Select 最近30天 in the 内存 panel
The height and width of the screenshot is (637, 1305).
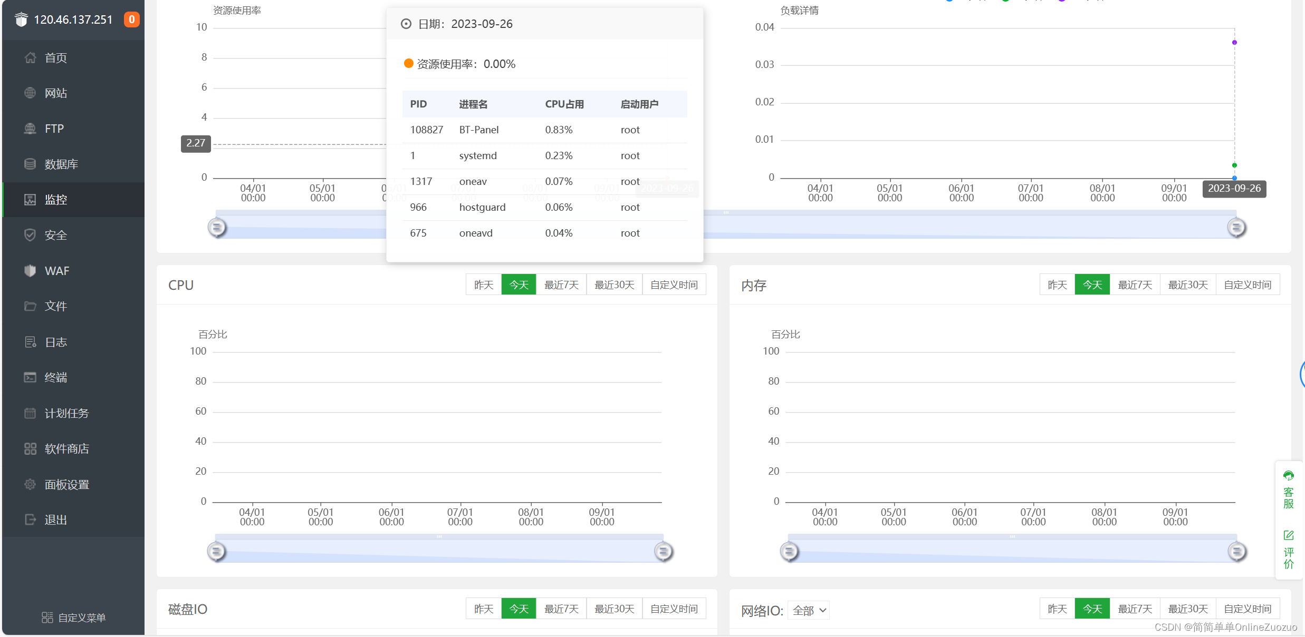pyautogui.click(x=1188, y=285)
